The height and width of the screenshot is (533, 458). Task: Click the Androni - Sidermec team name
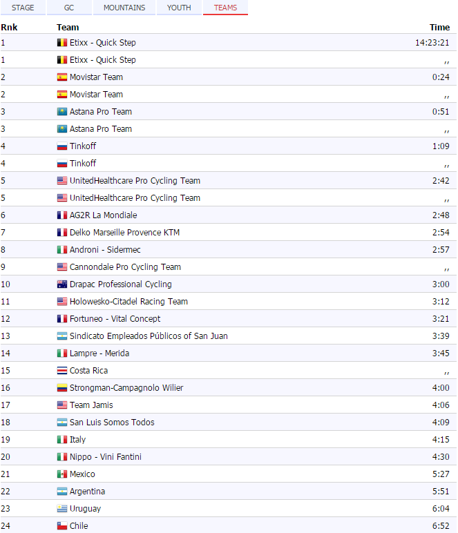point(105,250)
